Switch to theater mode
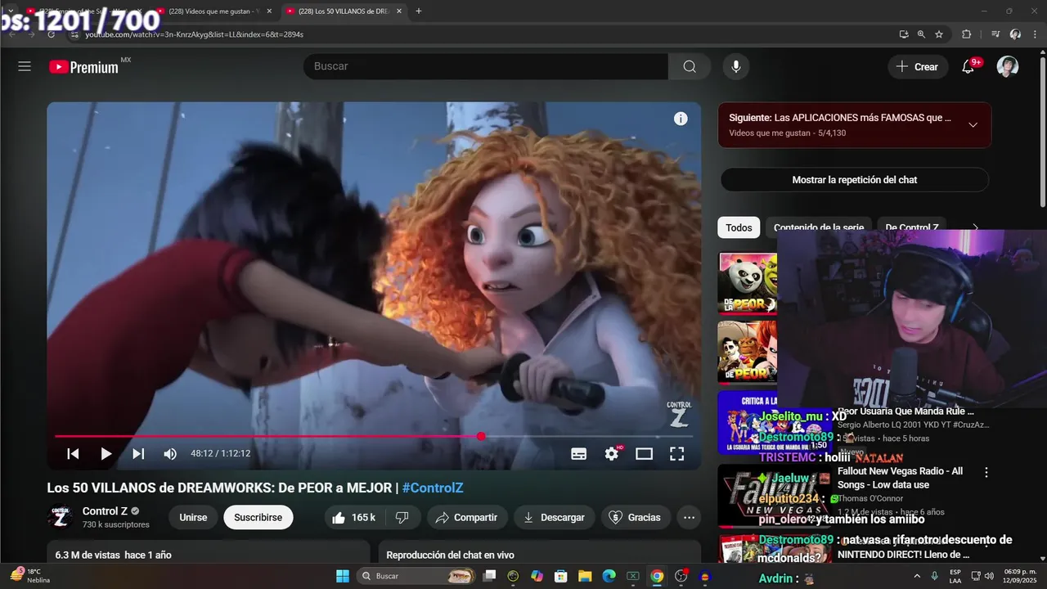 [x=645, y=453]
